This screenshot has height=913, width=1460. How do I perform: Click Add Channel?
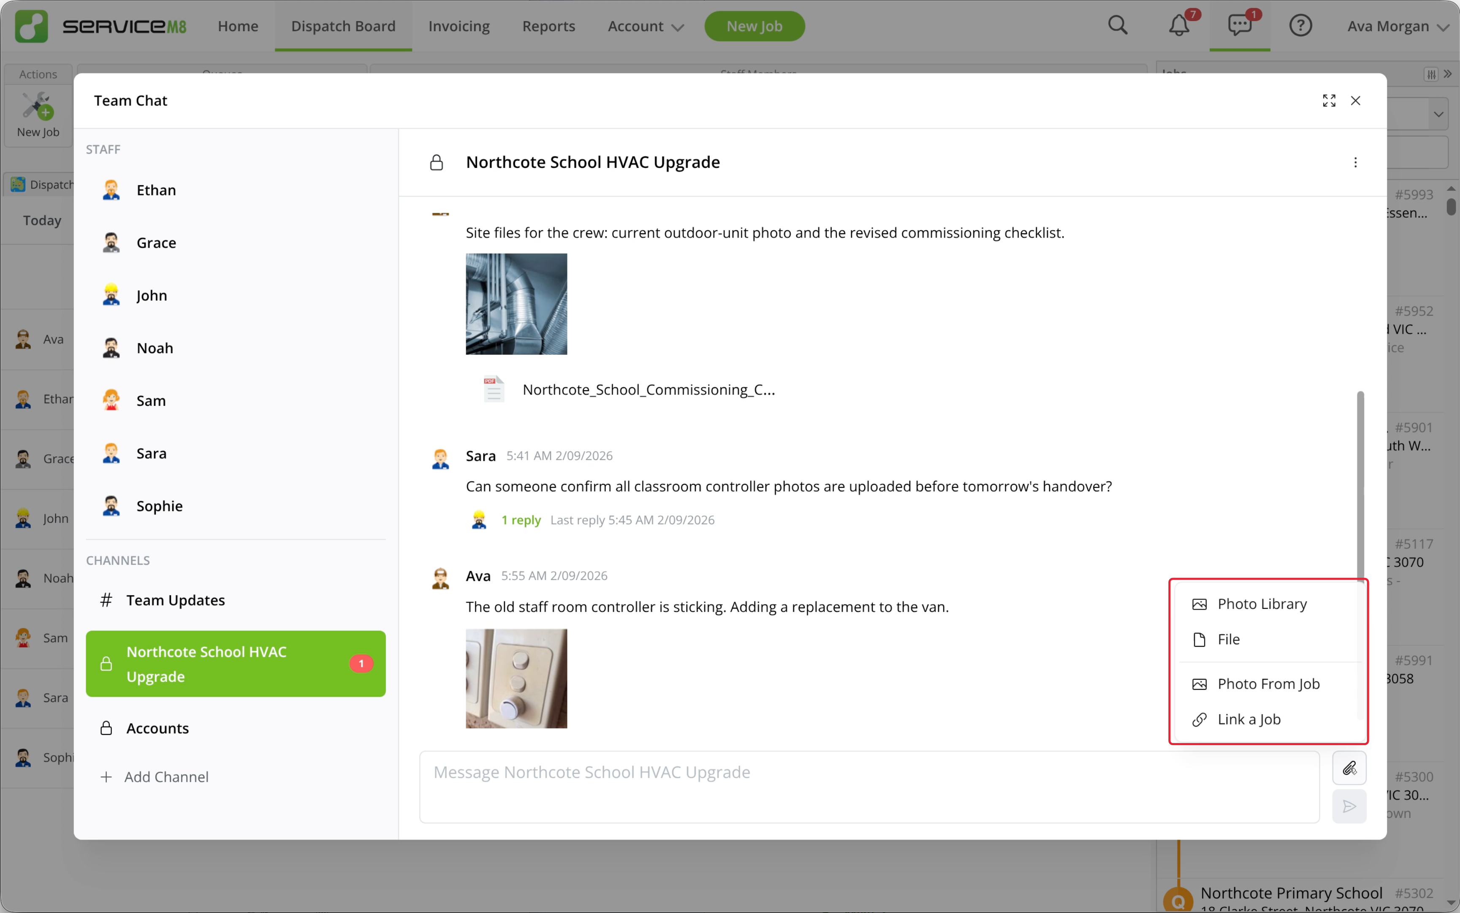[155, 777]
